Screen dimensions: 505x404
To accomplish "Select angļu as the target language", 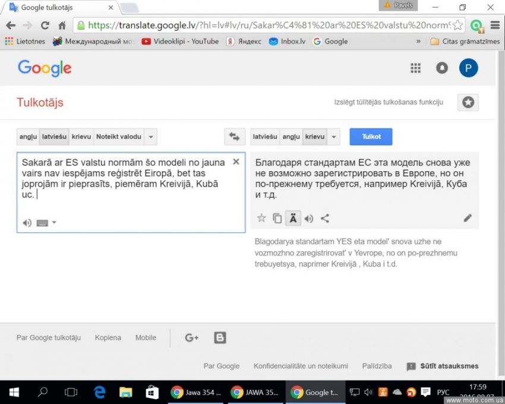I will pos(291,137).
